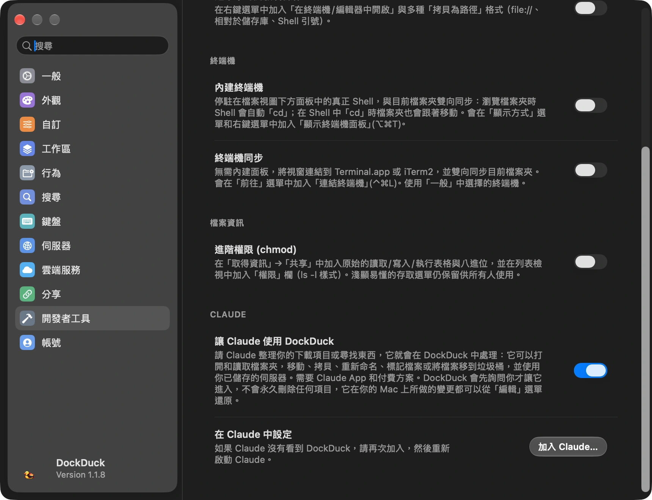Image resolution: width=652 pixels, height=500 pixels.
Task: Click the DockDuck duck app icon
Action: click(29, 475)
